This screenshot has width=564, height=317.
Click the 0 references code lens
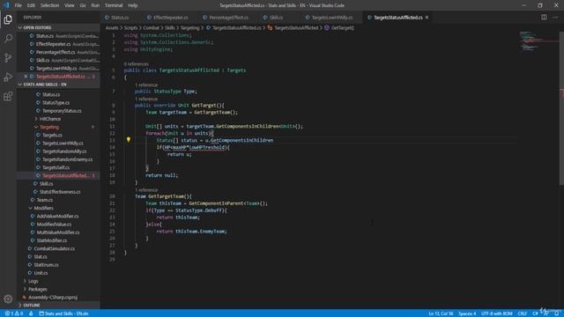point(136,63)
